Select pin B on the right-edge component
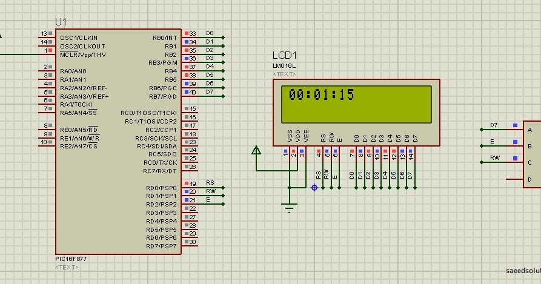This screenshot has width=541, height=284. pyautogui.click(x=529, y=146)
